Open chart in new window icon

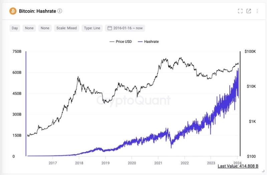[x=249, y=11]
